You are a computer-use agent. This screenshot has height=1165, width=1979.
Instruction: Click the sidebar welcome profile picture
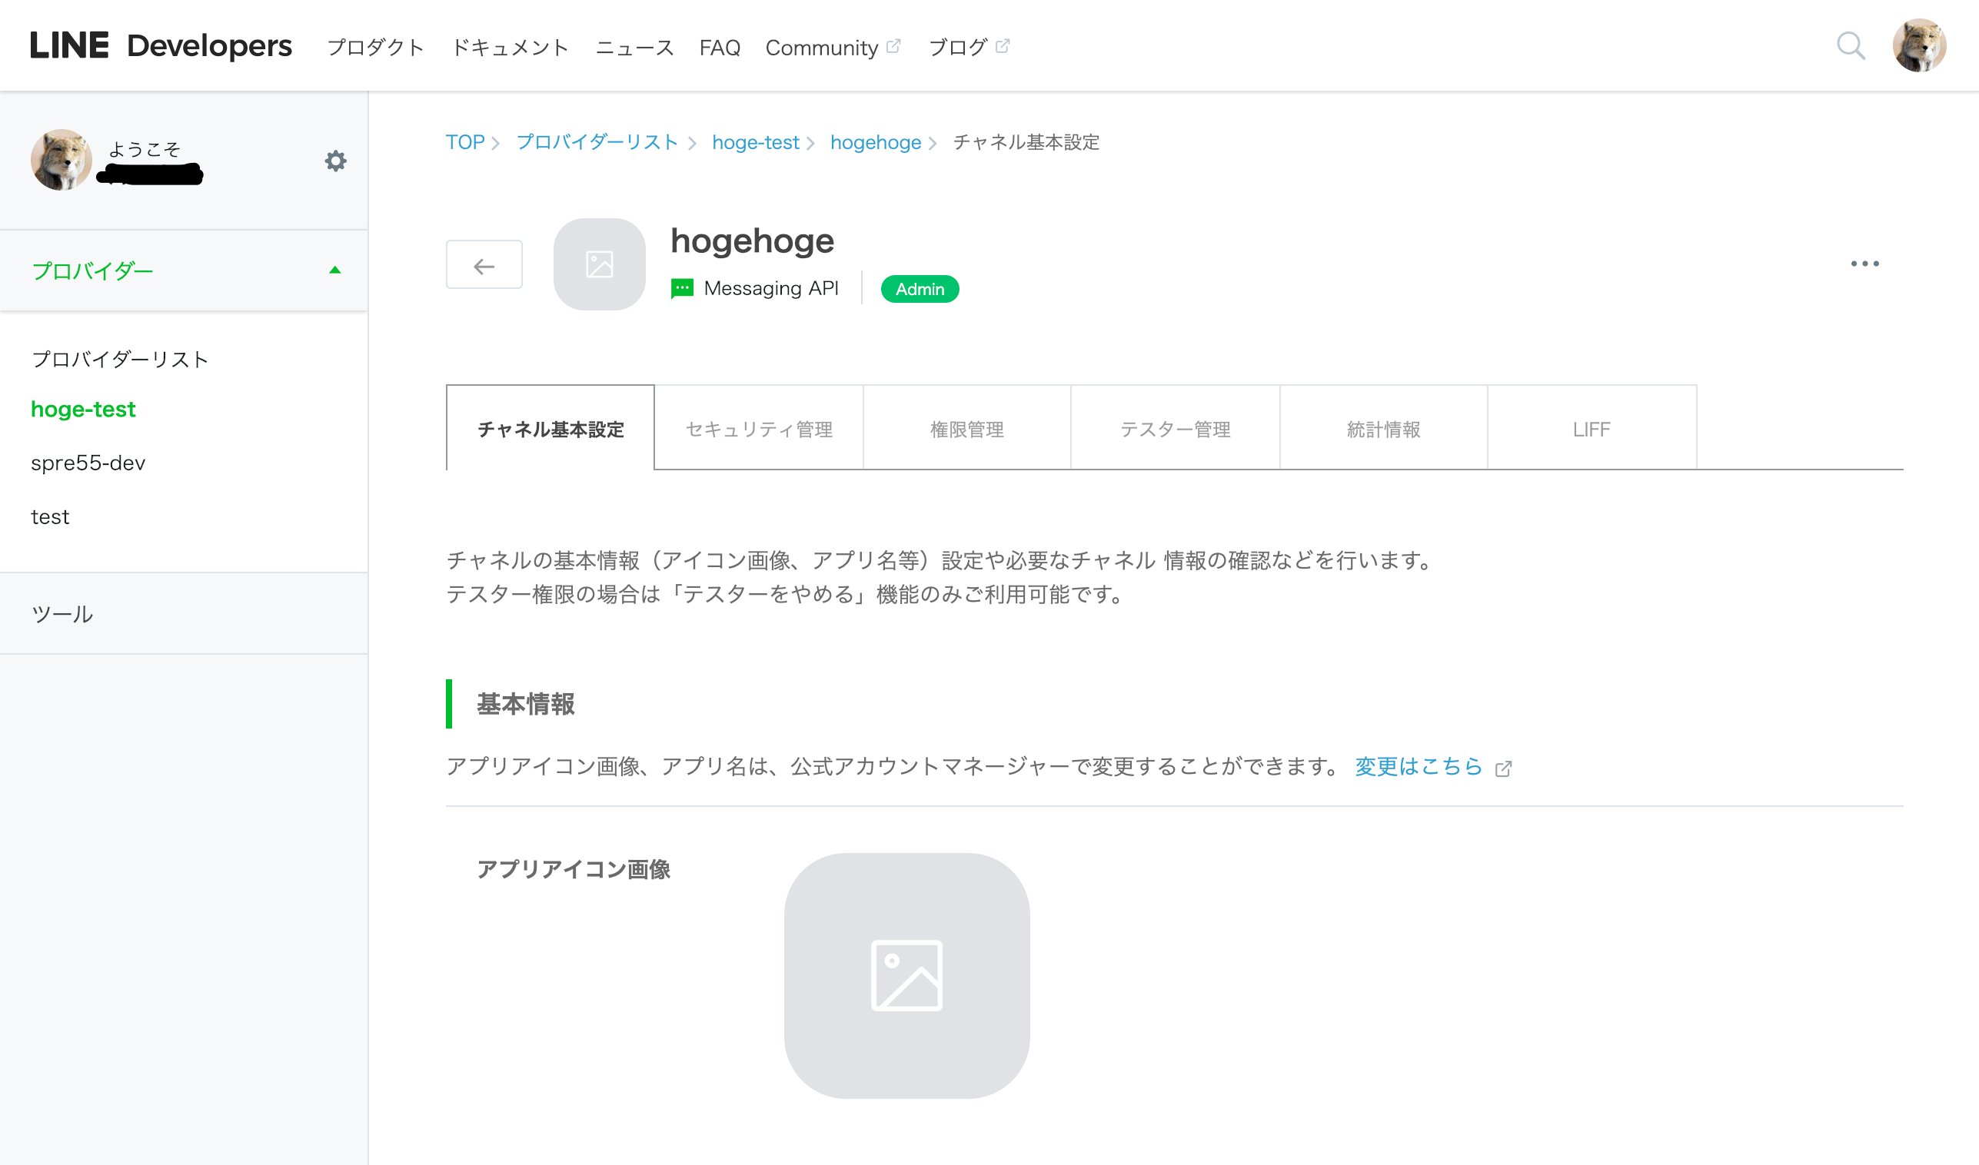pyautogui.click(x=62, y=160)
